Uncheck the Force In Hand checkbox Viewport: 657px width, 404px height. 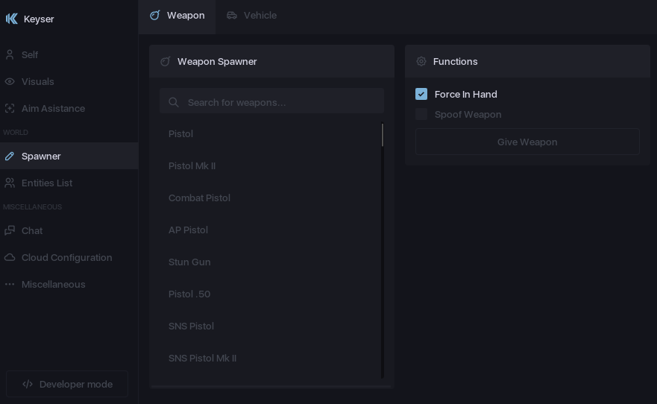tap(421, 94)
